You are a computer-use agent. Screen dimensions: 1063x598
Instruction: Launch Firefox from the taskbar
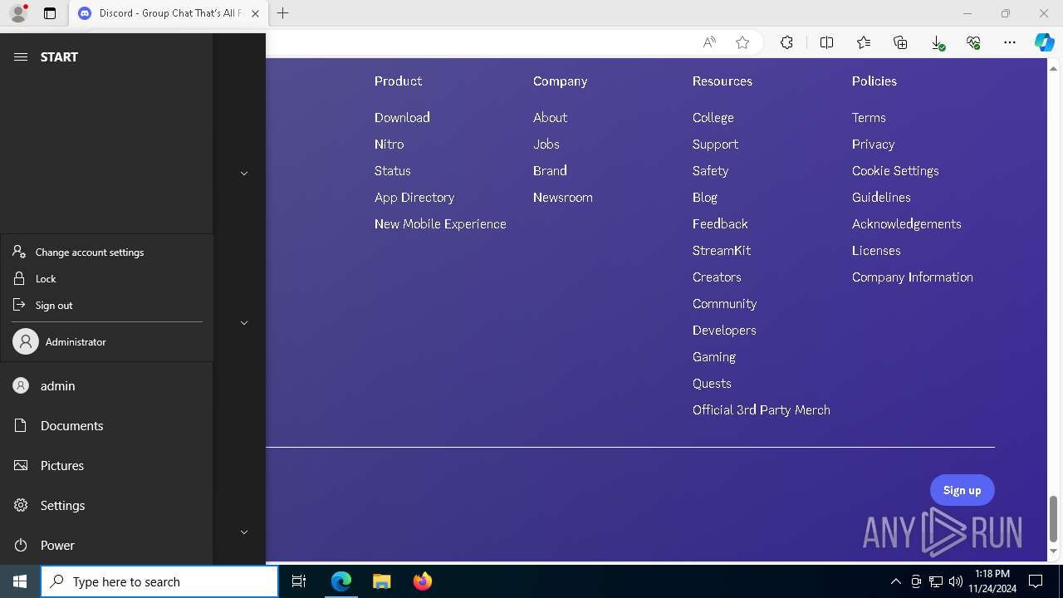click(422, 581)
